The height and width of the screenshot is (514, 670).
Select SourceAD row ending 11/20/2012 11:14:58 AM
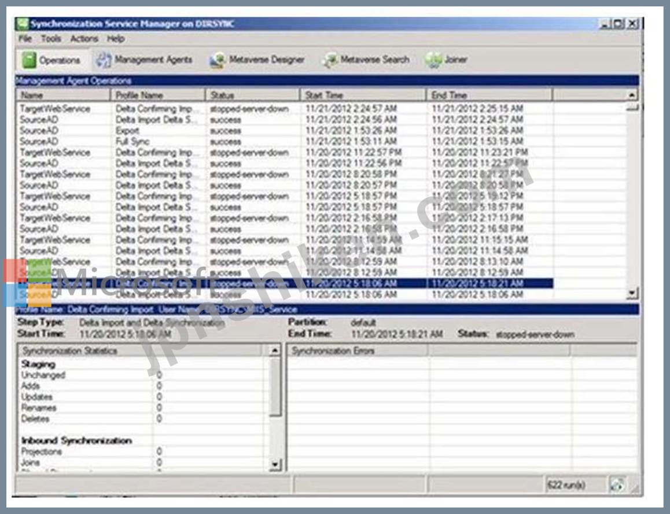coord(285,251)
